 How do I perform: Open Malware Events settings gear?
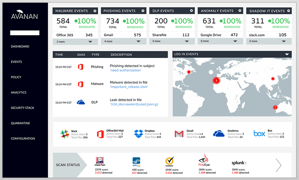coord(95,11)
